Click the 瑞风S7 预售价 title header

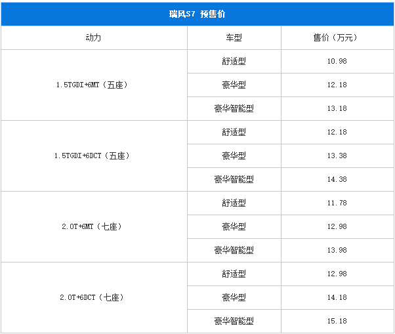[x=197, y=14]
